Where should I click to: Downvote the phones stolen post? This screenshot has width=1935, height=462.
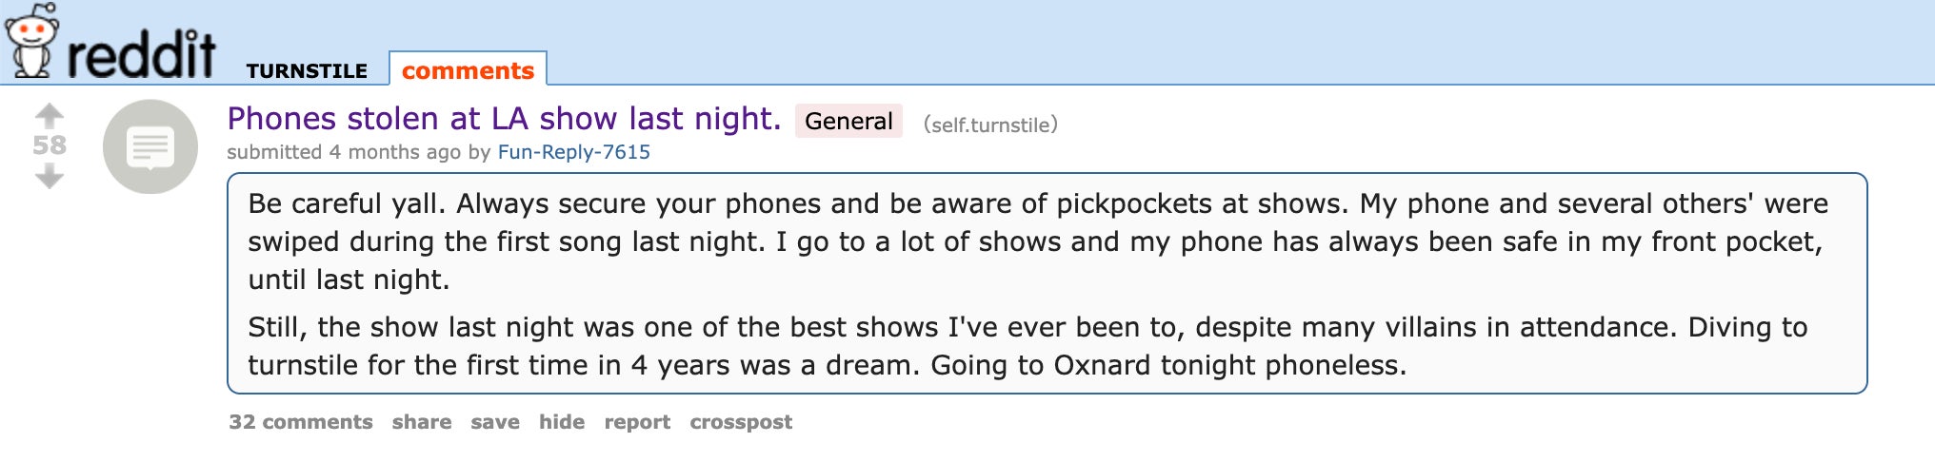[50, 177]
